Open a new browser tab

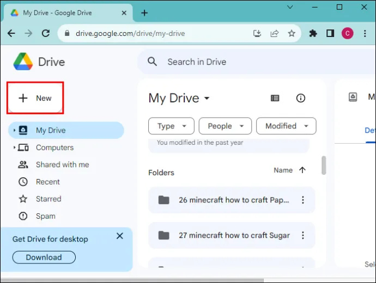coord(144,13)
